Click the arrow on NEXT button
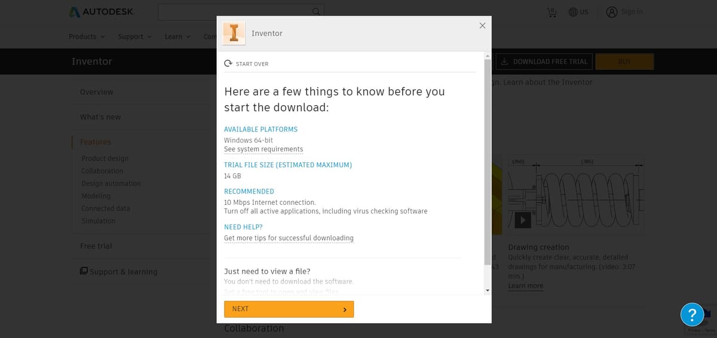 click(x=345, y=309)
